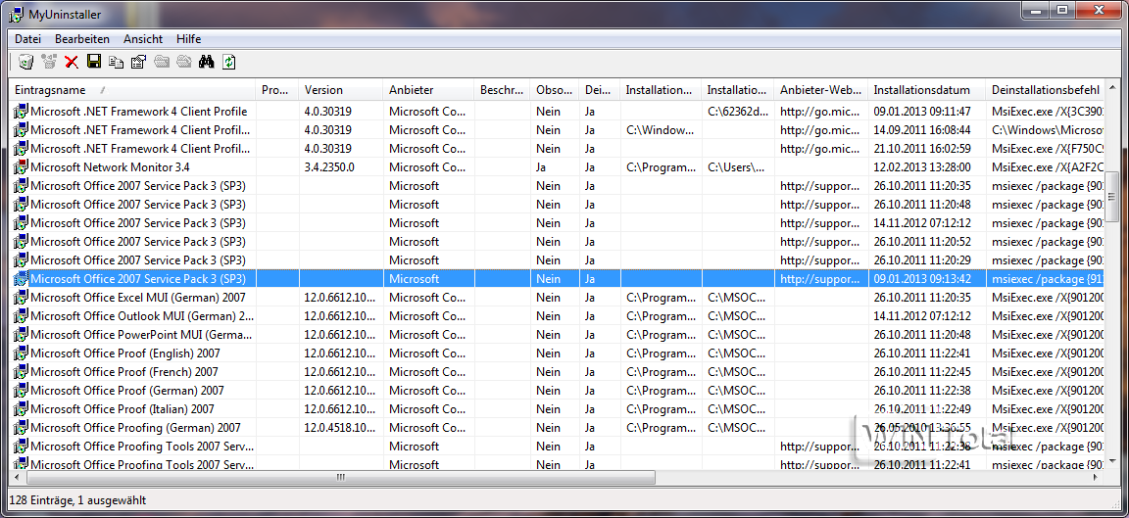Open the Datei menu
This screenshot has width=1129, height=518.
(x=28, y=39)
